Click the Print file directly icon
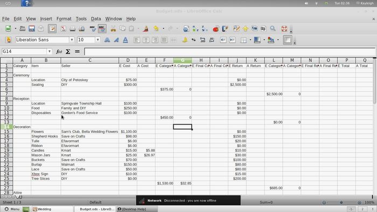Image resolution: width=377 pixels, height=212 pixels. coord(72,29)
